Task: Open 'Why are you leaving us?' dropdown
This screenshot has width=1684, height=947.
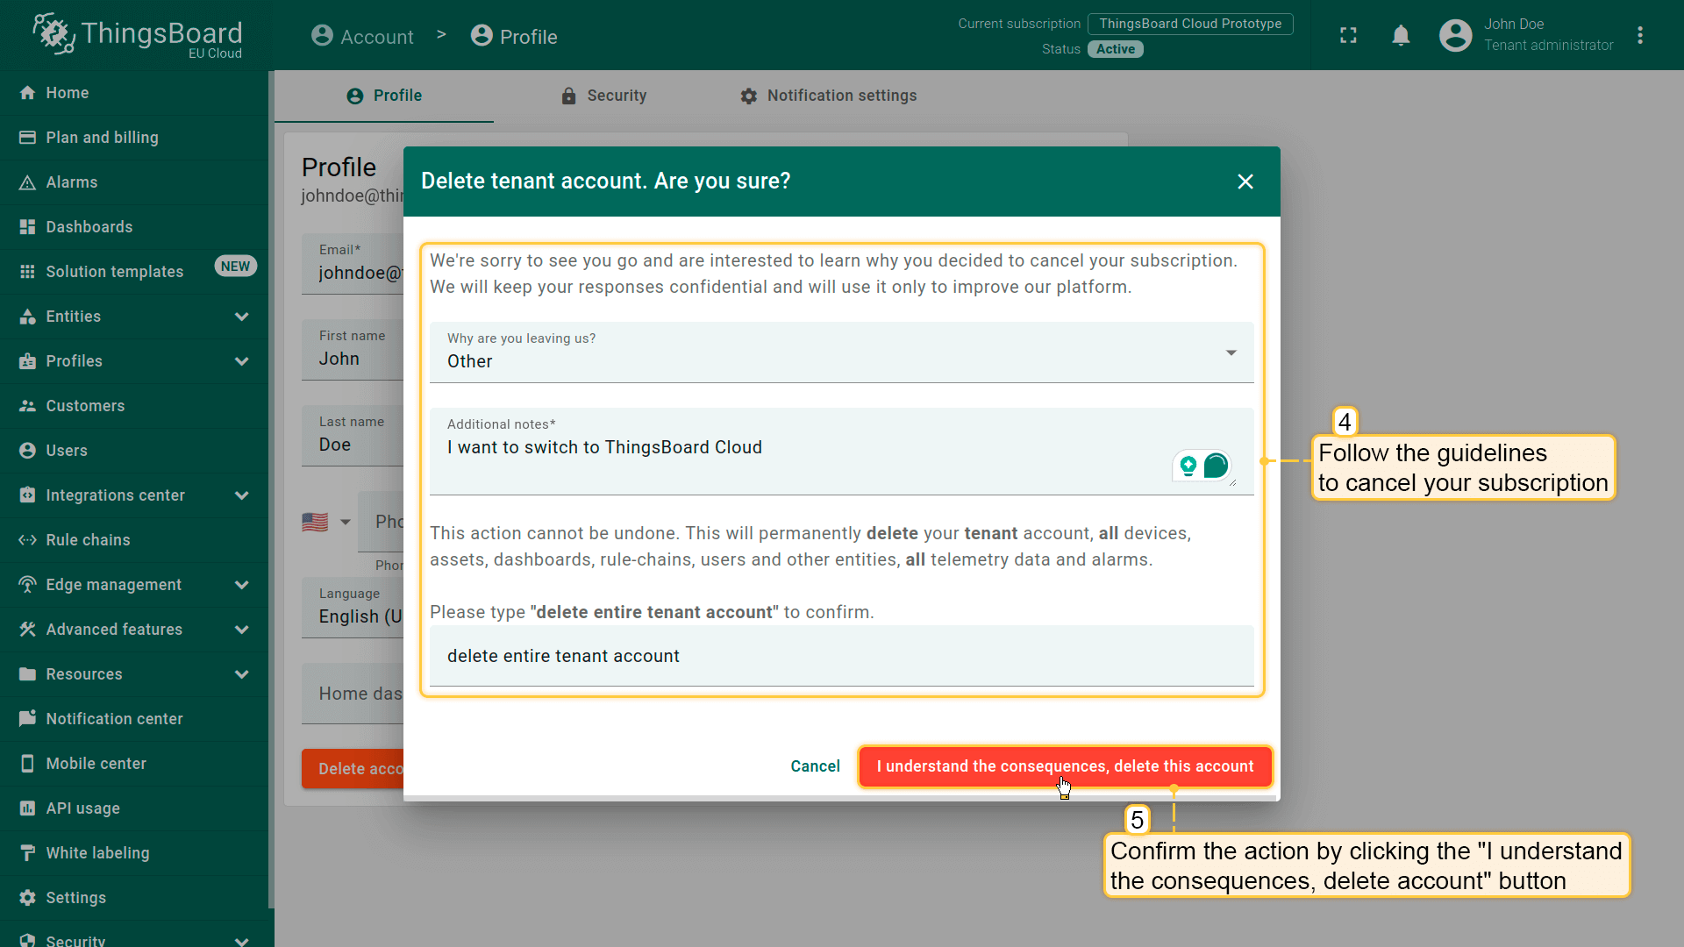Action: [x=840, y=352]
